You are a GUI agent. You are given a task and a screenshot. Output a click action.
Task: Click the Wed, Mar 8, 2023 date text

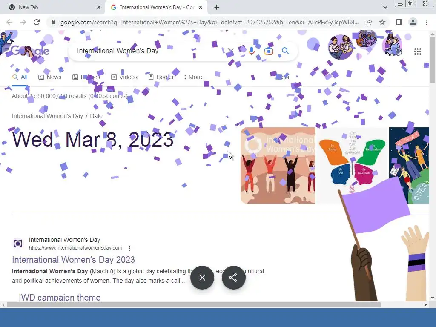93,140
